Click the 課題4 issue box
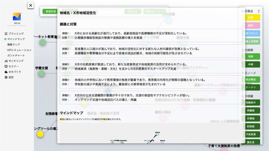Image resolution: width=269 pixels, height=151 pixels. pos(151,82)
